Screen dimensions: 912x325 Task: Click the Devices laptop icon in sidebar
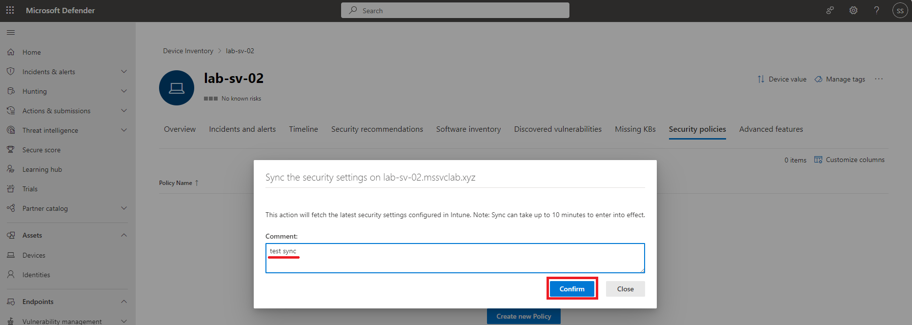click(11, 255)
